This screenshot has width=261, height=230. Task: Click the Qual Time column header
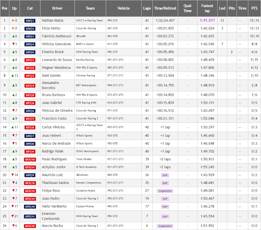pos(187,8)
